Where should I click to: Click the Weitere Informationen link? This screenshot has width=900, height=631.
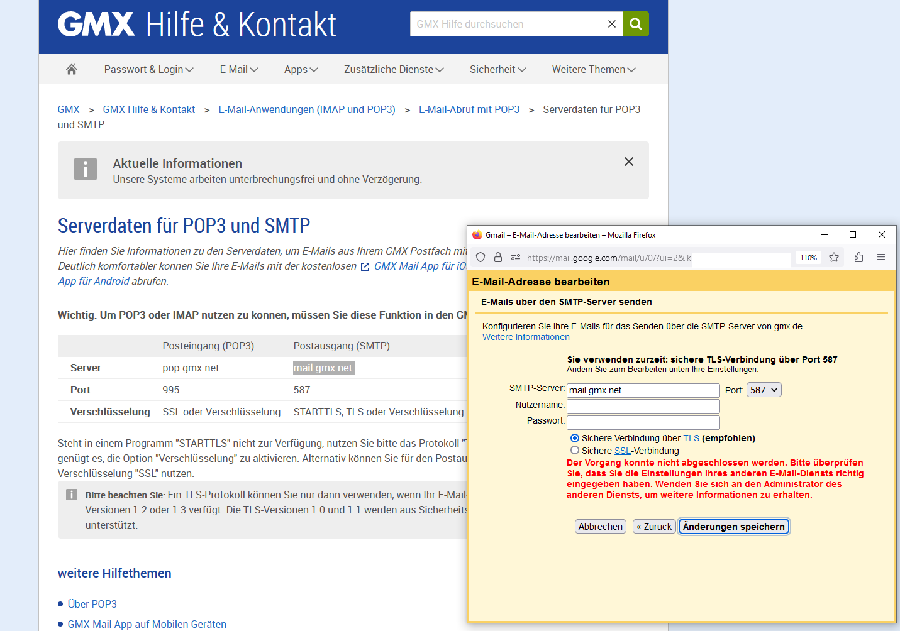coord(526,337)
